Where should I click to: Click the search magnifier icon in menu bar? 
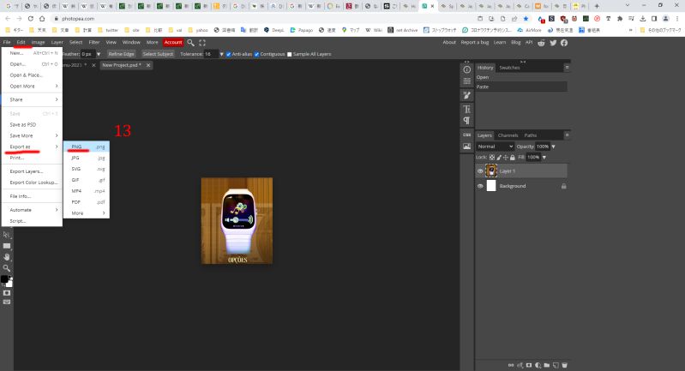point(190,42)
